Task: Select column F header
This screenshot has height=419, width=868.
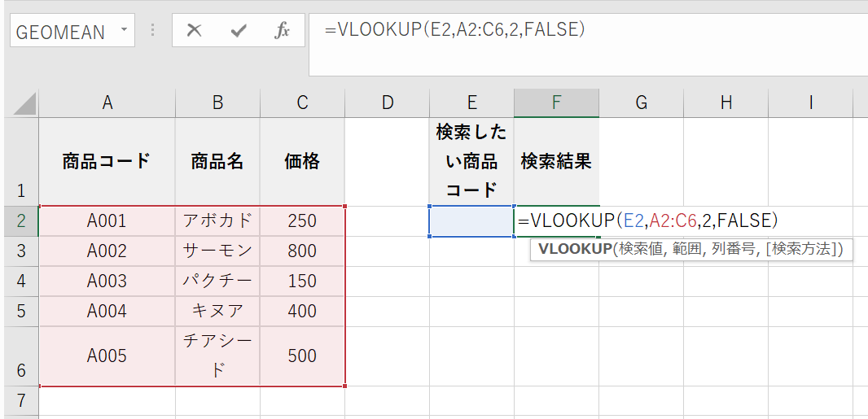Action: [x=556, y=103]
